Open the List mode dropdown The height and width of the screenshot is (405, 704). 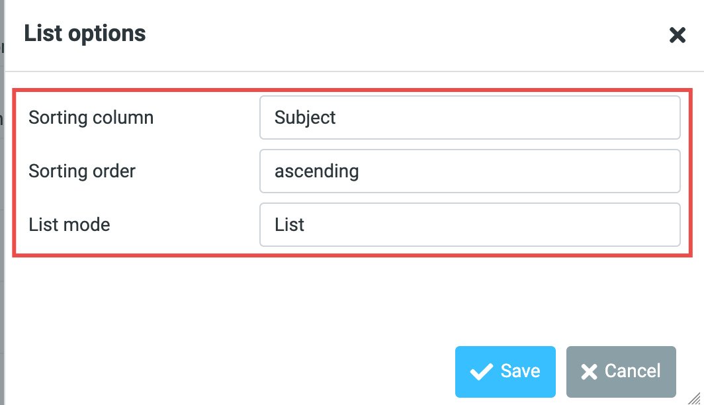tap(470, 225)
